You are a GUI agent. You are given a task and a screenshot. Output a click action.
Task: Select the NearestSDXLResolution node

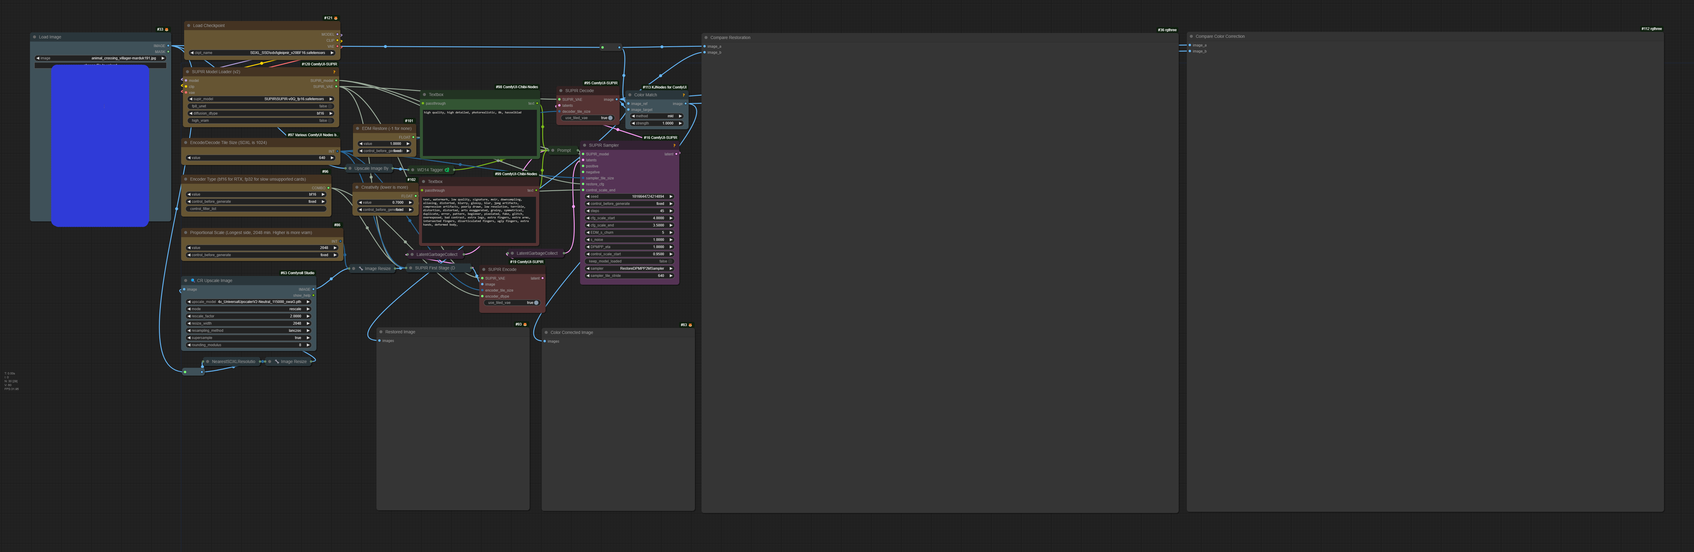(x=232, y=361)
